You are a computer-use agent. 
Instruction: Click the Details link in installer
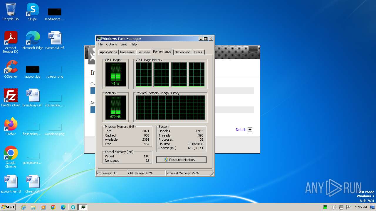[x=241, y=130]
